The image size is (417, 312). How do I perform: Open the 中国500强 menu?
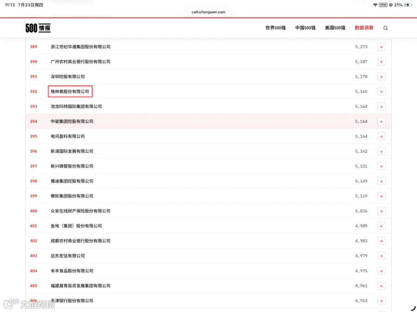coord(305,28)
